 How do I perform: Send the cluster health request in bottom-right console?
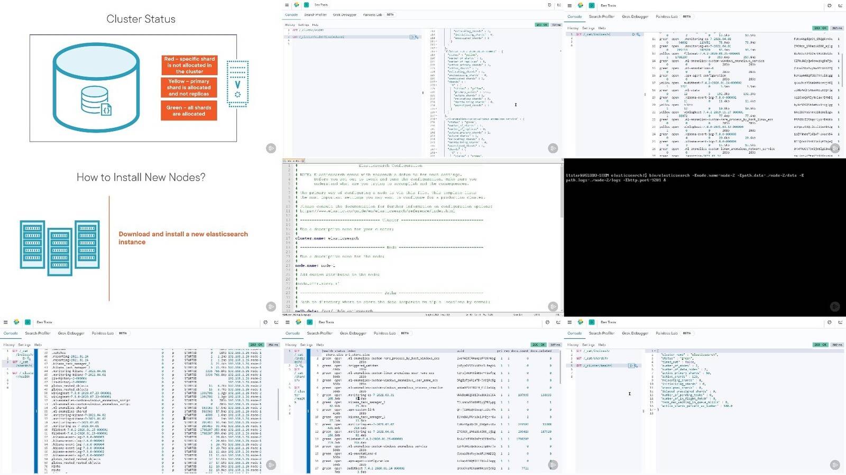coord(631,366)
